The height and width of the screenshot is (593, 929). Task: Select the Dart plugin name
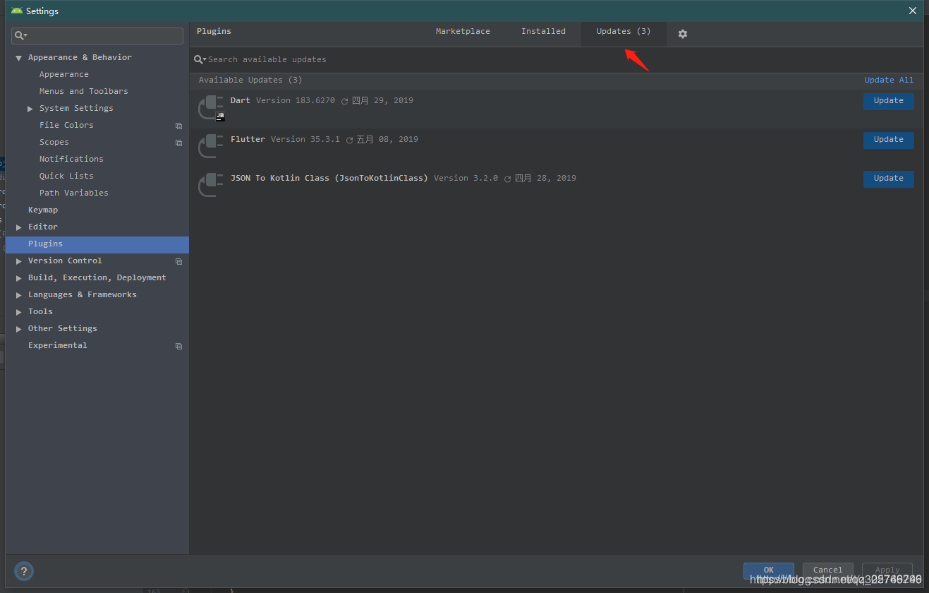(x=240, y=101)
